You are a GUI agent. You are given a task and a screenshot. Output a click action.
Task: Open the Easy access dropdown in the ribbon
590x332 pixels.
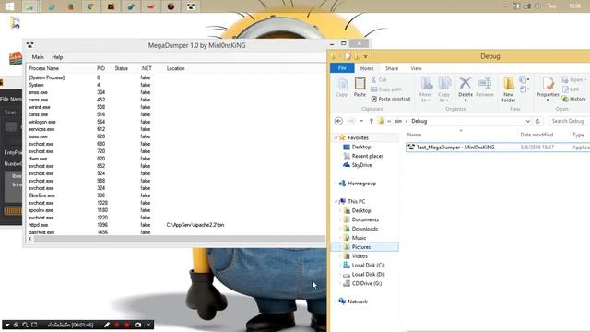[525, 89]
